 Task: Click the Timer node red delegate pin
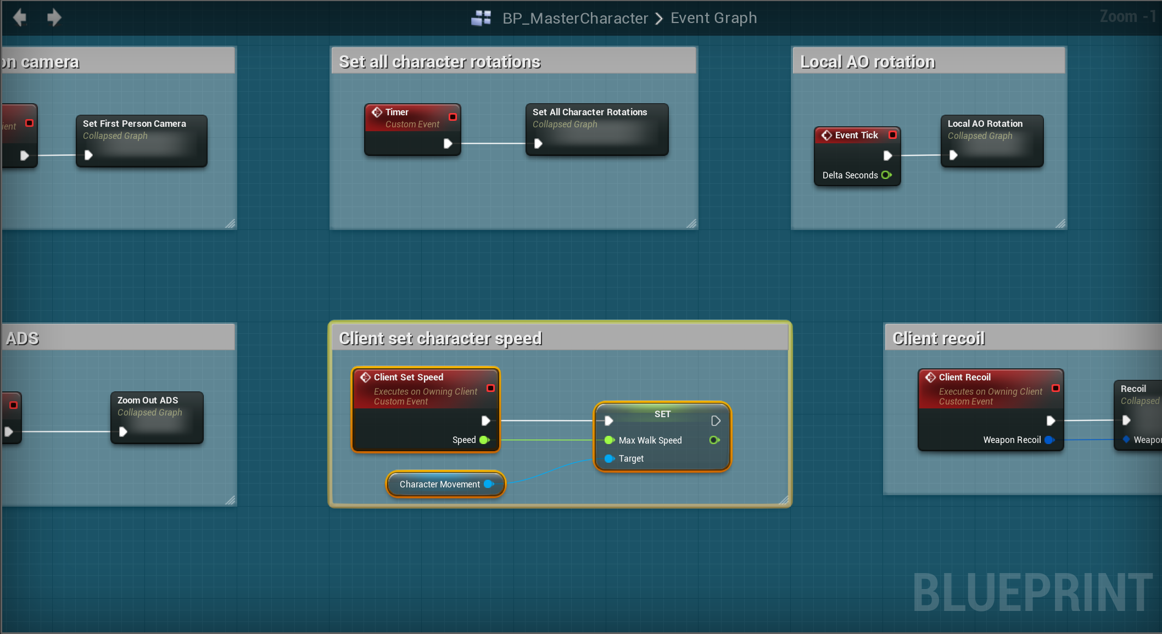click(452, 116)
